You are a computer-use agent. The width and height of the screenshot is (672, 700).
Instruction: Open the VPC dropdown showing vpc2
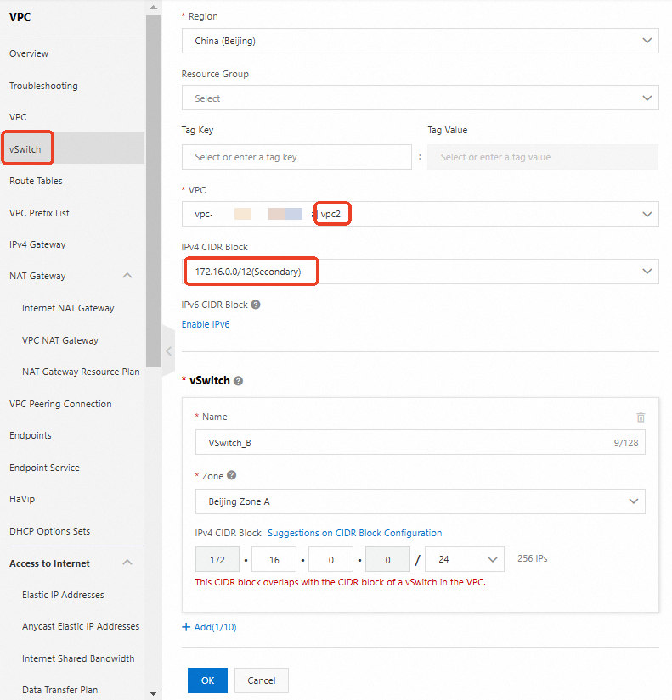(x=420, y=214)
